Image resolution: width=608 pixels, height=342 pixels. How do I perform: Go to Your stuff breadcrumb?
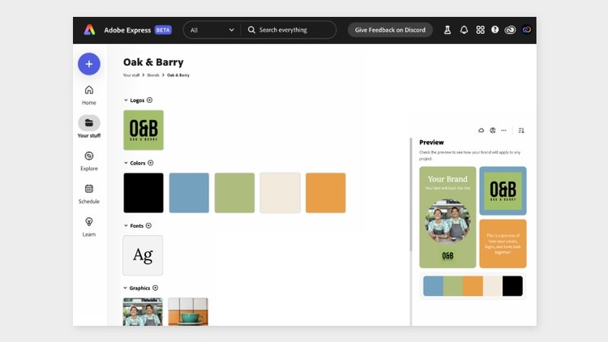click(131, 75)
